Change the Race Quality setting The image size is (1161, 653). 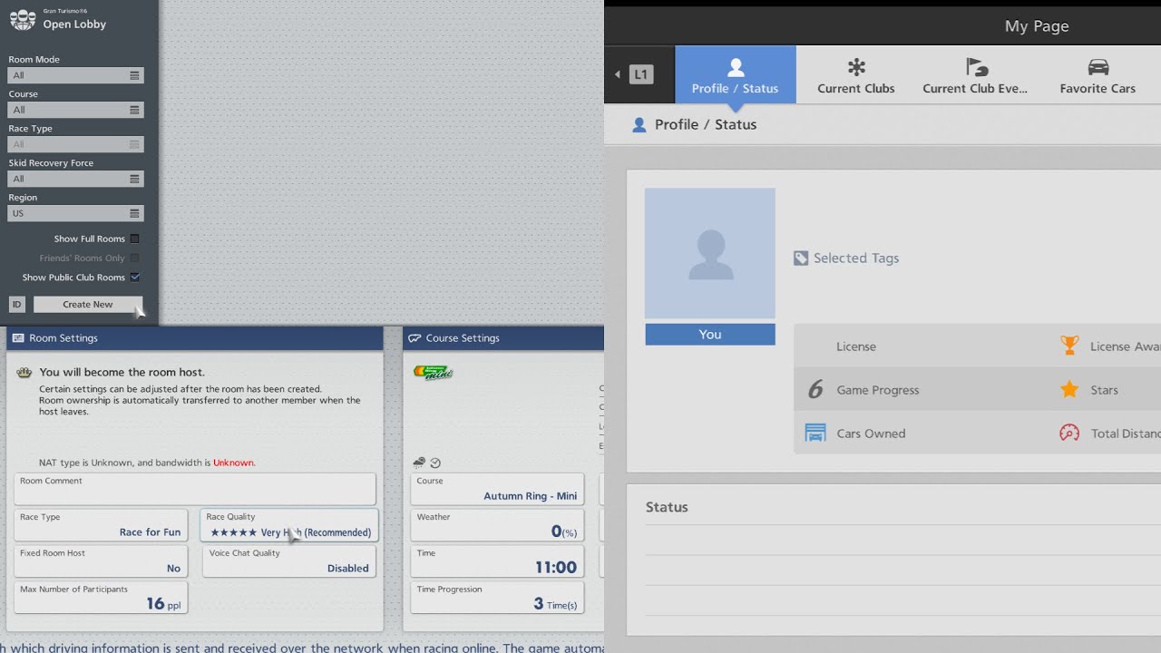click(289, 525)
